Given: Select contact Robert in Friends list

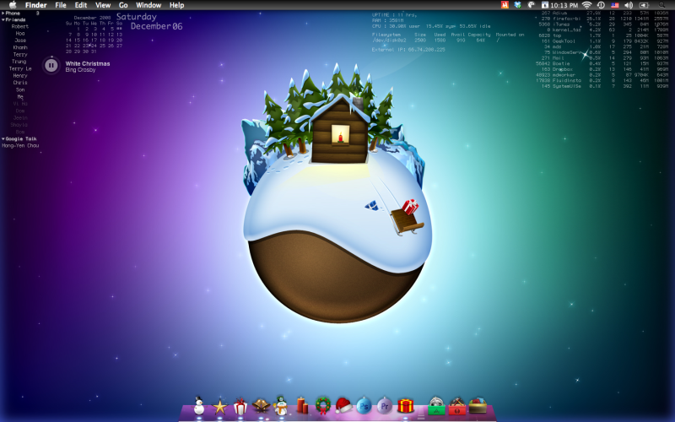Looking at the screenshot, I should tap(19, 26).
